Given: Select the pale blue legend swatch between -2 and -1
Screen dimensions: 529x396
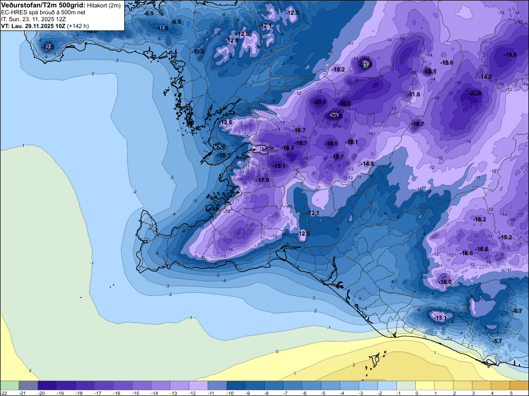Looking at the screenshot, I should pos(387,385).
